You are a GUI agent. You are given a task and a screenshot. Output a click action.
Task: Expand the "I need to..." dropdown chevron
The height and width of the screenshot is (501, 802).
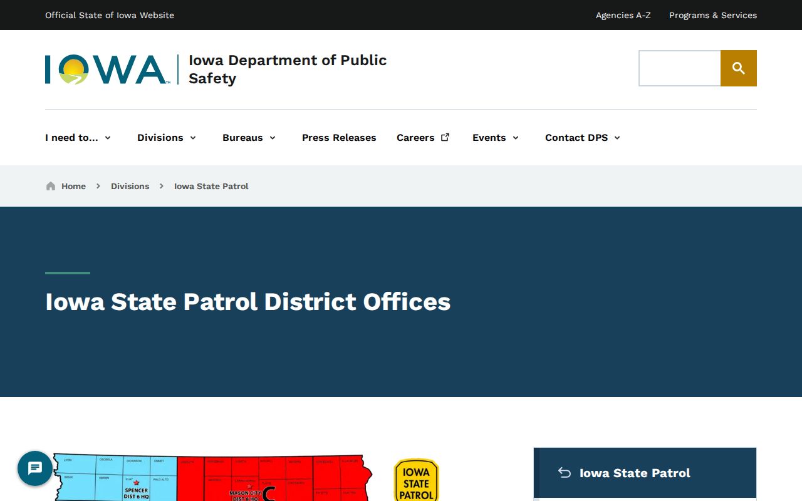pos(108,138)
